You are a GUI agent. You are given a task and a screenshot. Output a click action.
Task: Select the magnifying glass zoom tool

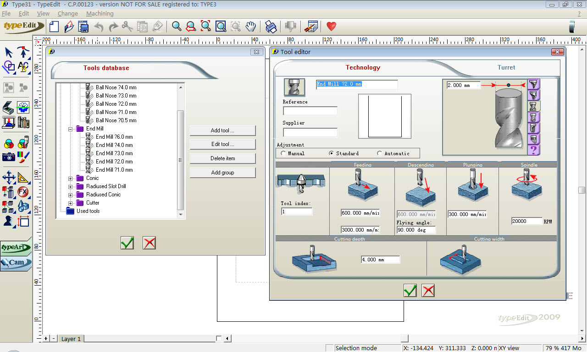[x=177, y=26]
